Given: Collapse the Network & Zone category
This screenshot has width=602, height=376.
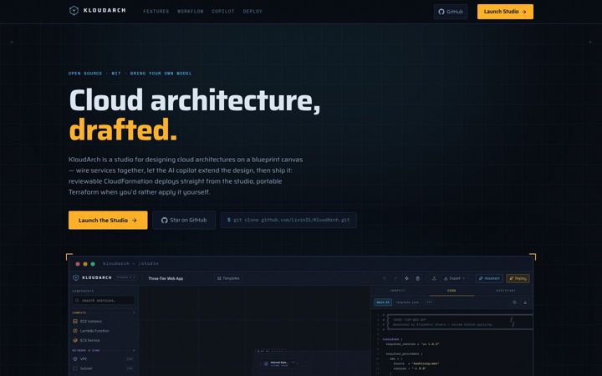Looking at the screenshot, I should tap(104, 351).
